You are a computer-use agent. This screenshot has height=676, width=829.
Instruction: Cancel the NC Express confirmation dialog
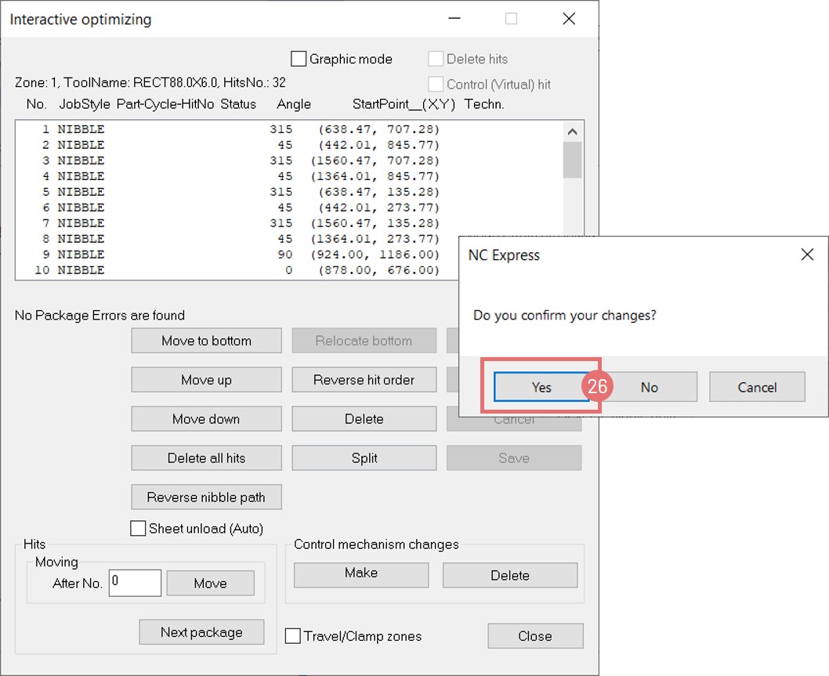click(x=757, y=387)
